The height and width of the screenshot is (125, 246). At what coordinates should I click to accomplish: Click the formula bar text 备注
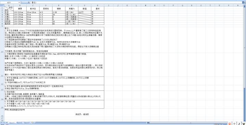coord(34,2)
